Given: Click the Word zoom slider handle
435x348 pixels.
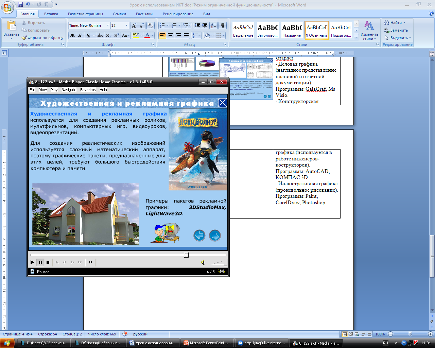Looking at the screenshot, I should click(x=410, y=334).
